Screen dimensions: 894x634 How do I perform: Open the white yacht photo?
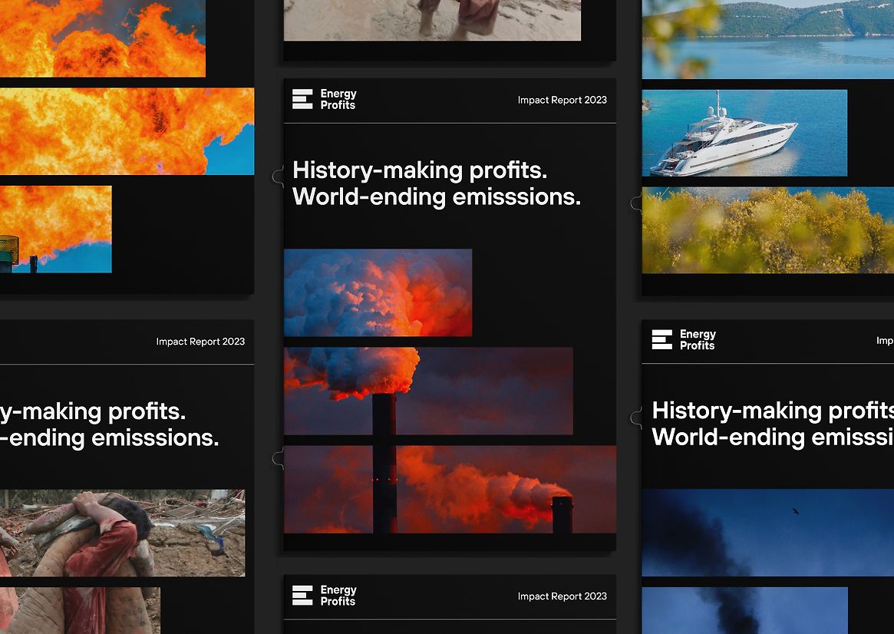coord(744,133)
